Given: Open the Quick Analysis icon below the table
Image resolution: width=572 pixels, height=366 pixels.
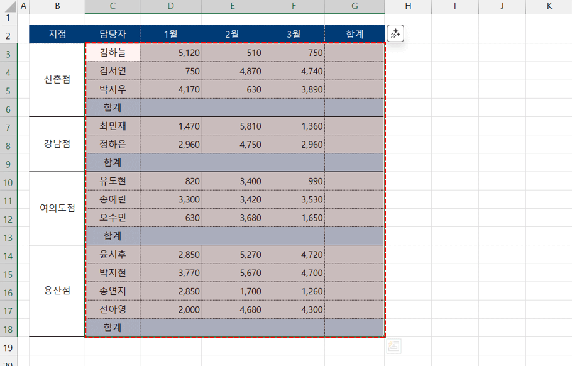Looking at the screenshot, I should point(393,346).
